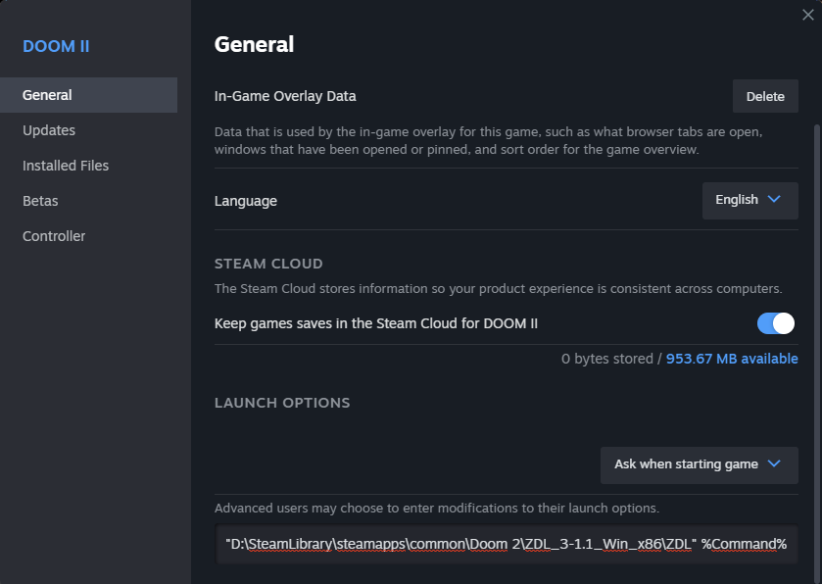The height and width of the screenshot is (584, 822).
Task: Click the LAUNCH OPTIONS section heading
Action: click(x=282, y=403)
